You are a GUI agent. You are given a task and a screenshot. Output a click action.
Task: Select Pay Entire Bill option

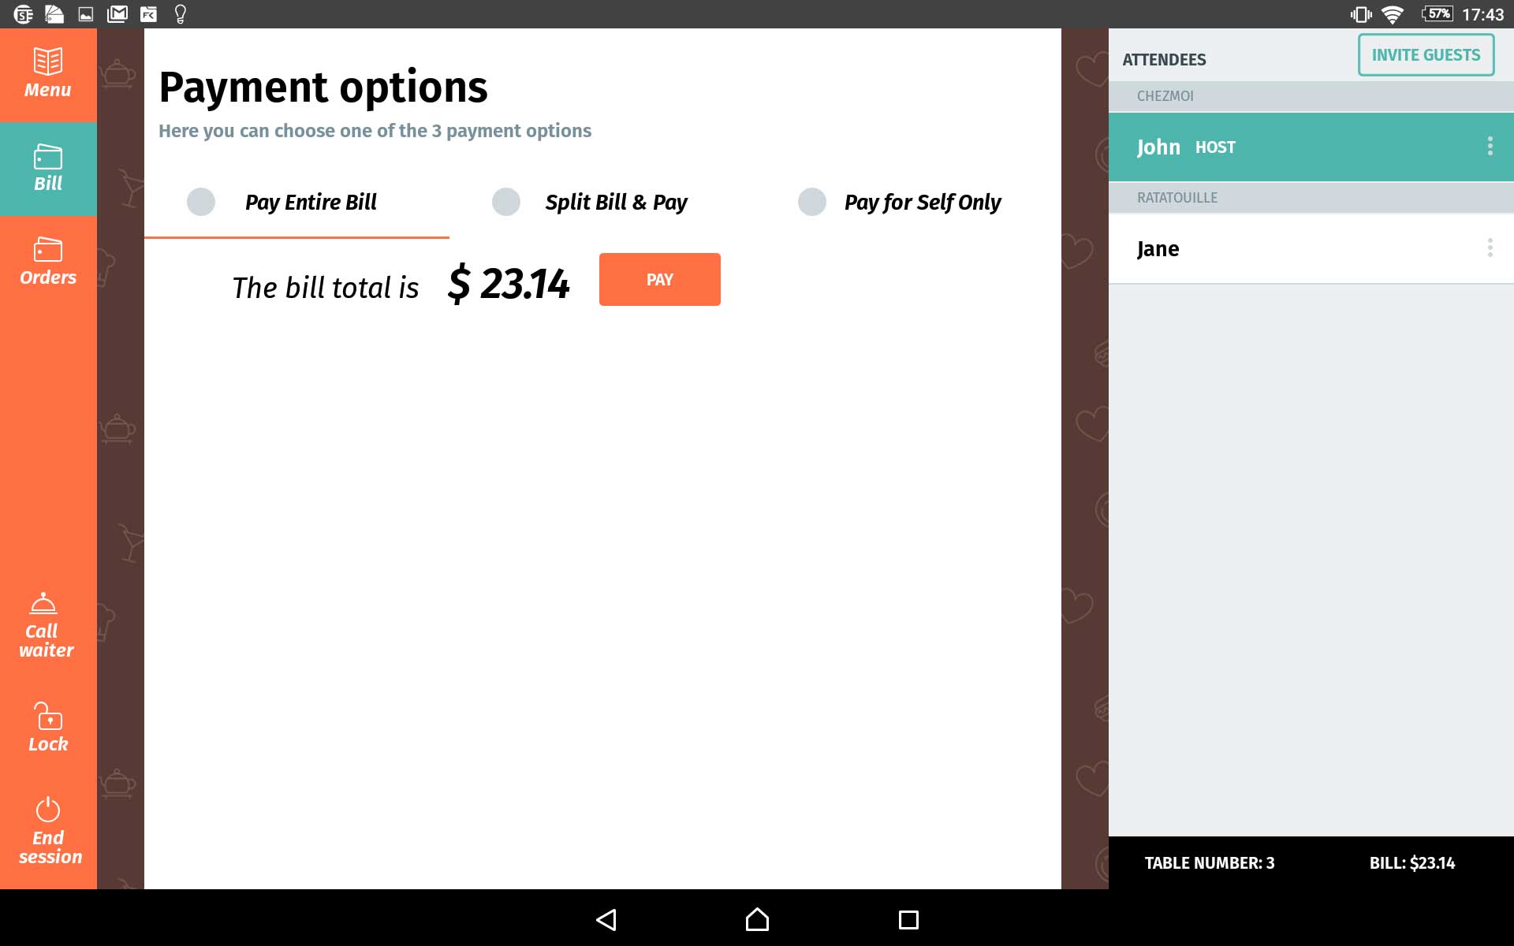202,202
